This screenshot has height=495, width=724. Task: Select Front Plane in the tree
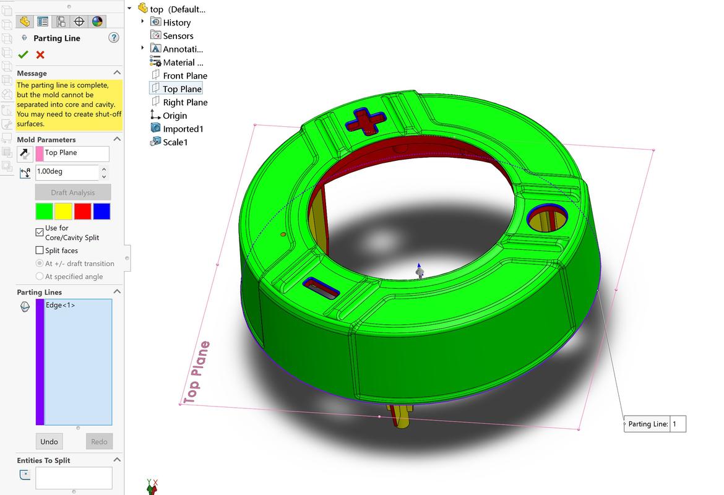[x=185, y=75]
